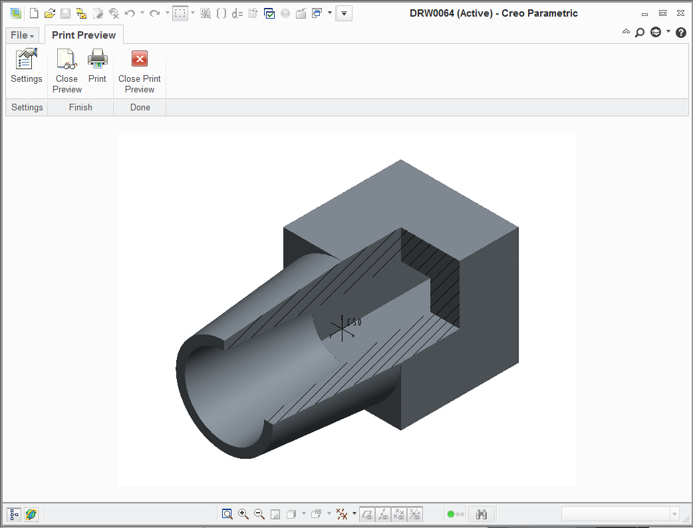Click the Creo application icon at top left
The width and height of the screenshot is (693, 528).
[16, 13]
